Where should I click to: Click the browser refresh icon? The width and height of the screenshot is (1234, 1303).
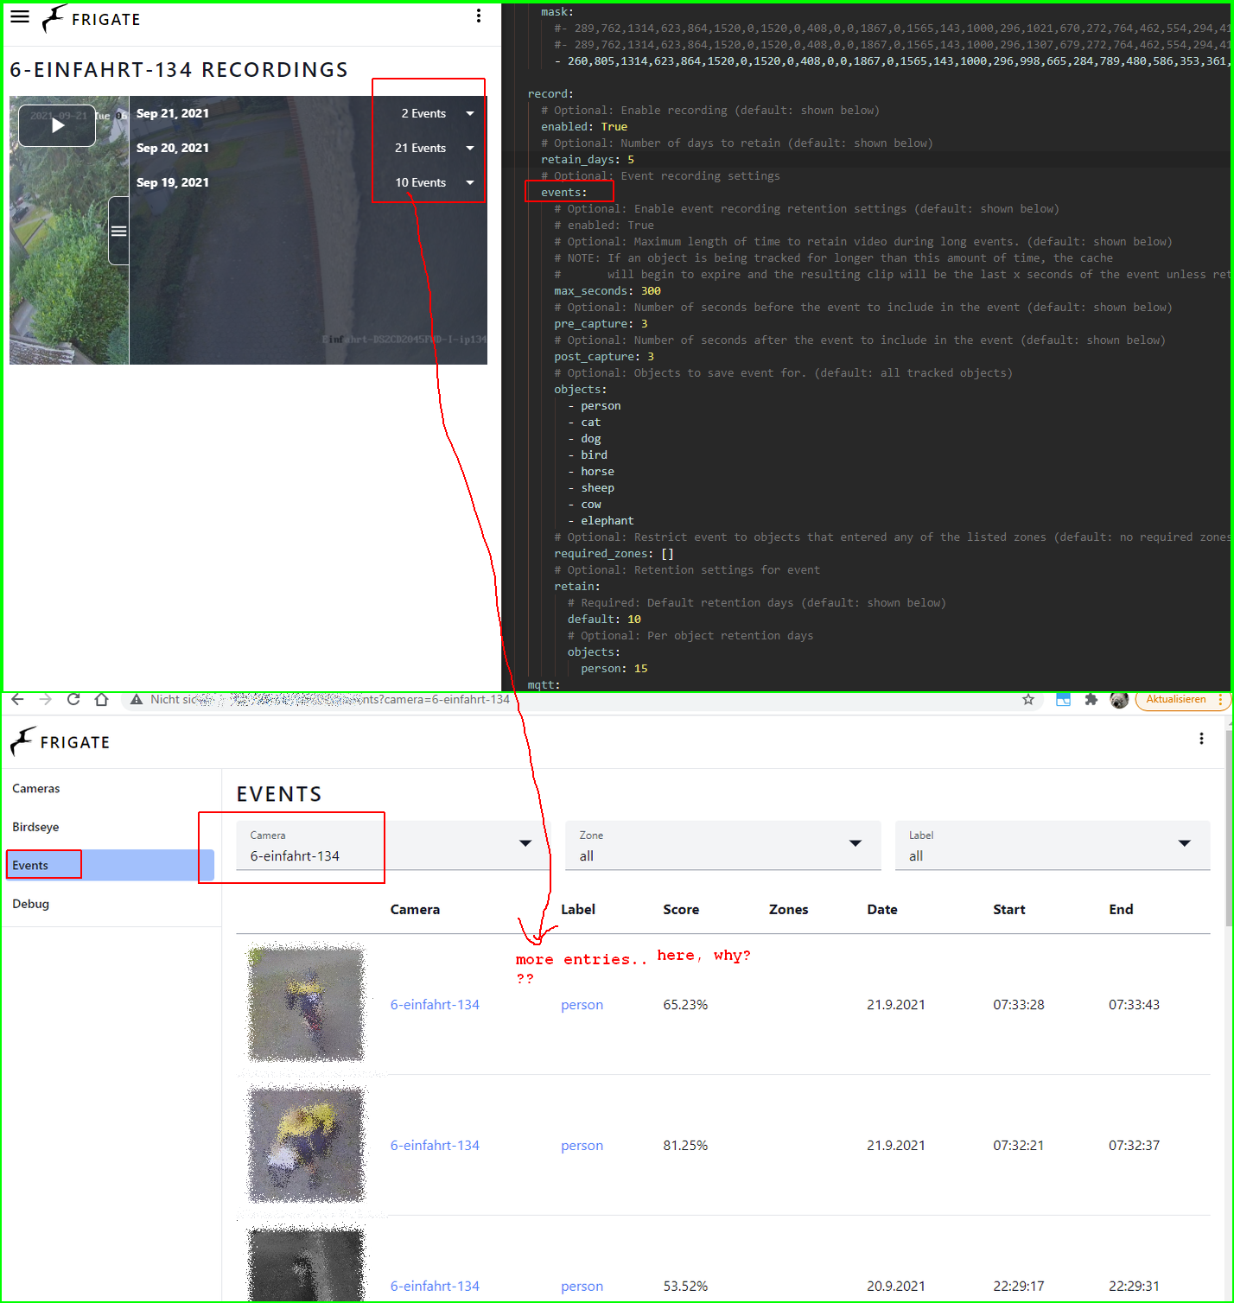tap(73, 700)
